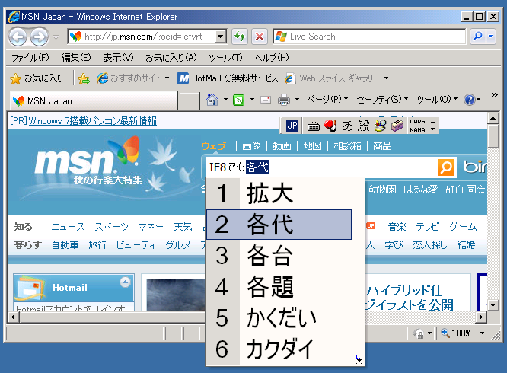Viewport: 507px width, 373px height.
Task: Click the IME keyboard icon
Action: coord(313,126)
